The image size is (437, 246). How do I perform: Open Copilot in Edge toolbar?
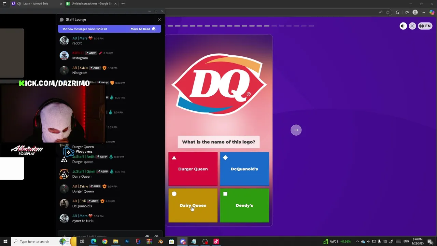(432, 12)
